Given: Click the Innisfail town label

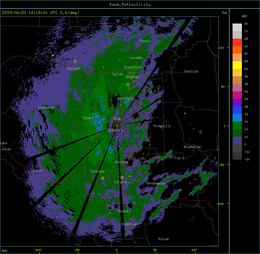Looking at the screenshot, I should click(125, 98).
